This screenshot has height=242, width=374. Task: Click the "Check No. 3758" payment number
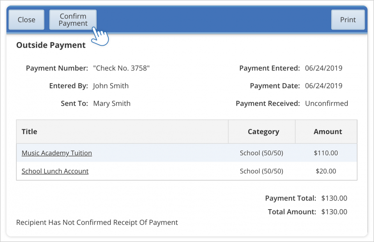(x=122, y=68)
